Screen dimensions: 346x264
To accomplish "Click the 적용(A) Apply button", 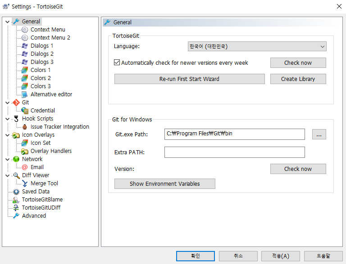I will pos(281,256).
